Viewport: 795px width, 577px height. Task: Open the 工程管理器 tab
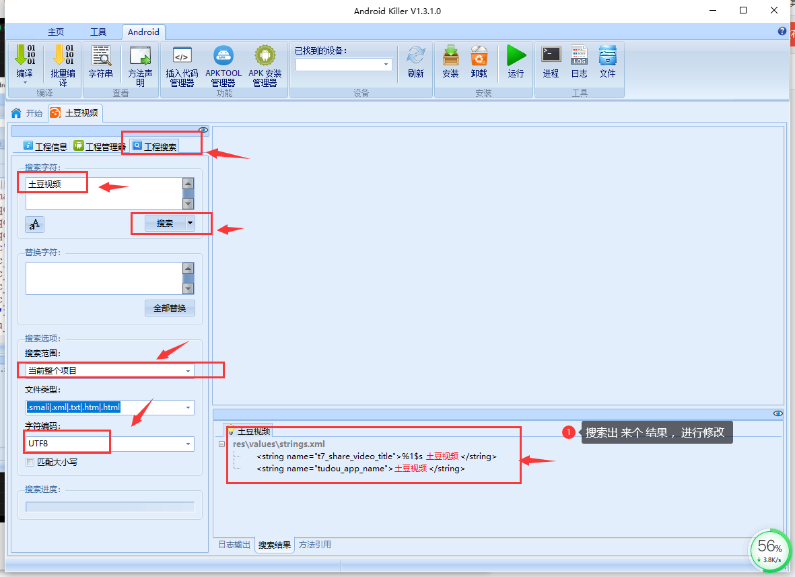coord(100,147)
